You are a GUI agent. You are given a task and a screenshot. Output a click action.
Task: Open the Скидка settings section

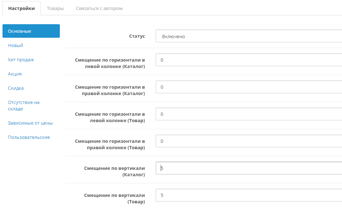click(x=16, y=88)
